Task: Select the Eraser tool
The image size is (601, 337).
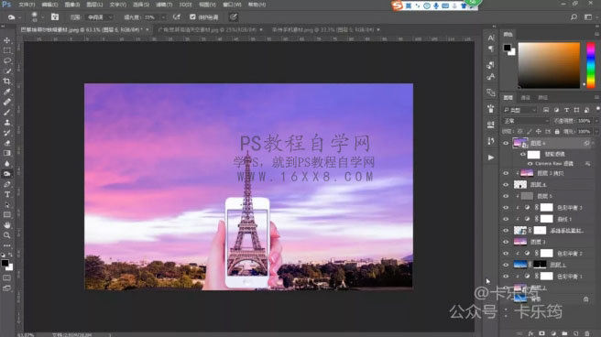Action: coord(7,143)
